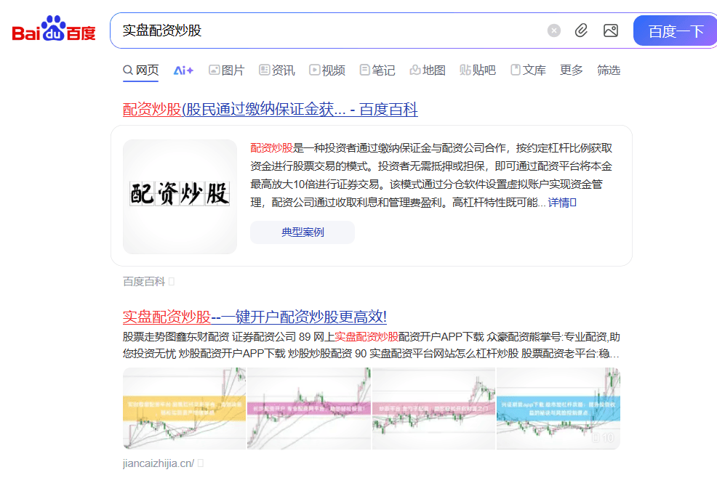Click the first stock chart thumbnail
This screenshot has height=483, width=717.
pyautogui.click(x=184, y=409)
